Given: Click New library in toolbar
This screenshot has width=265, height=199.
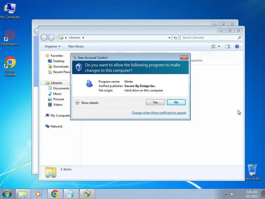Looking at the screenshot, I should click(x=76, y=46).
